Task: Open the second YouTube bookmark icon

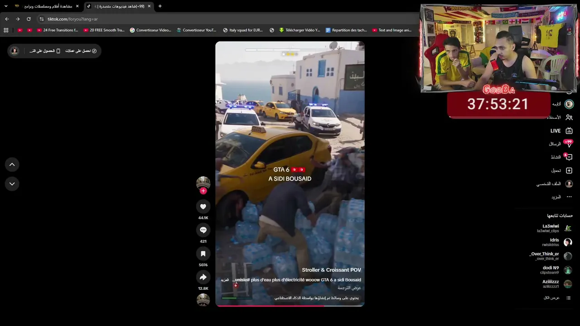Action: pos(30,30)
